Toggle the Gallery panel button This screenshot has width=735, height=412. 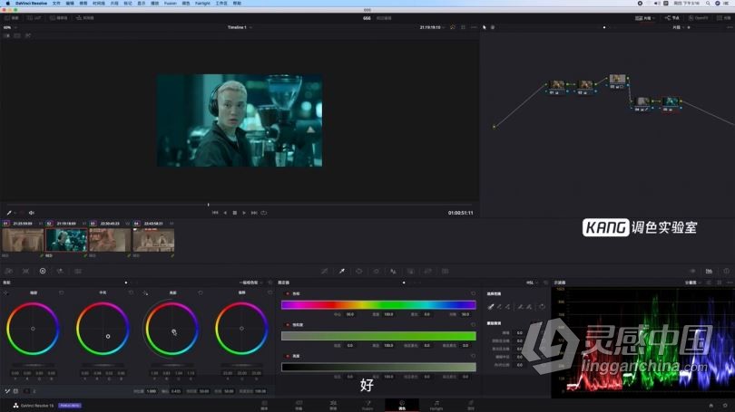12,18
